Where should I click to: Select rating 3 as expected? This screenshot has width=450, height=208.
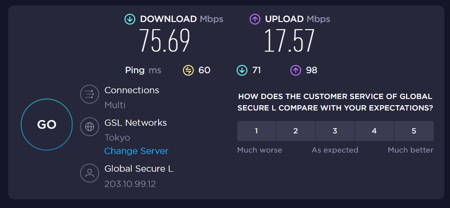(335, 131)
